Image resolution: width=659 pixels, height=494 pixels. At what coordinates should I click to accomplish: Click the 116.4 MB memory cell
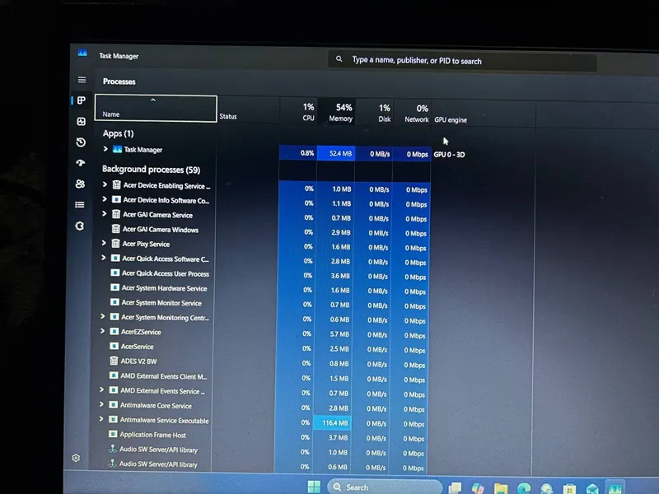[x=332, y=422]
